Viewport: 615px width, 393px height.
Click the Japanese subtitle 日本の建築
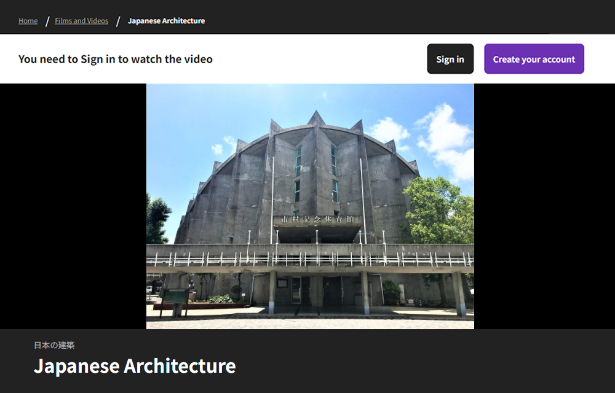click(x=54, y=345)
